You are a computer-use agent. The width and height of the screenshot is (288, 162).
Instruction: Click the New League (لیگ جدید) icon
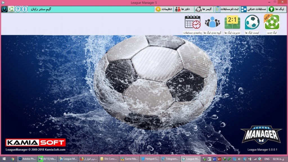pyautogui.click(x=272, y=22)
